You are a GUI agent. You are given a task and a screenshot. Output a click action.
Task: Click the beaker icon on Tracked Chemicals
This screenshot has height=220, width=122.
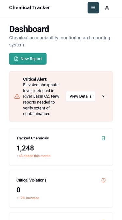103,138
